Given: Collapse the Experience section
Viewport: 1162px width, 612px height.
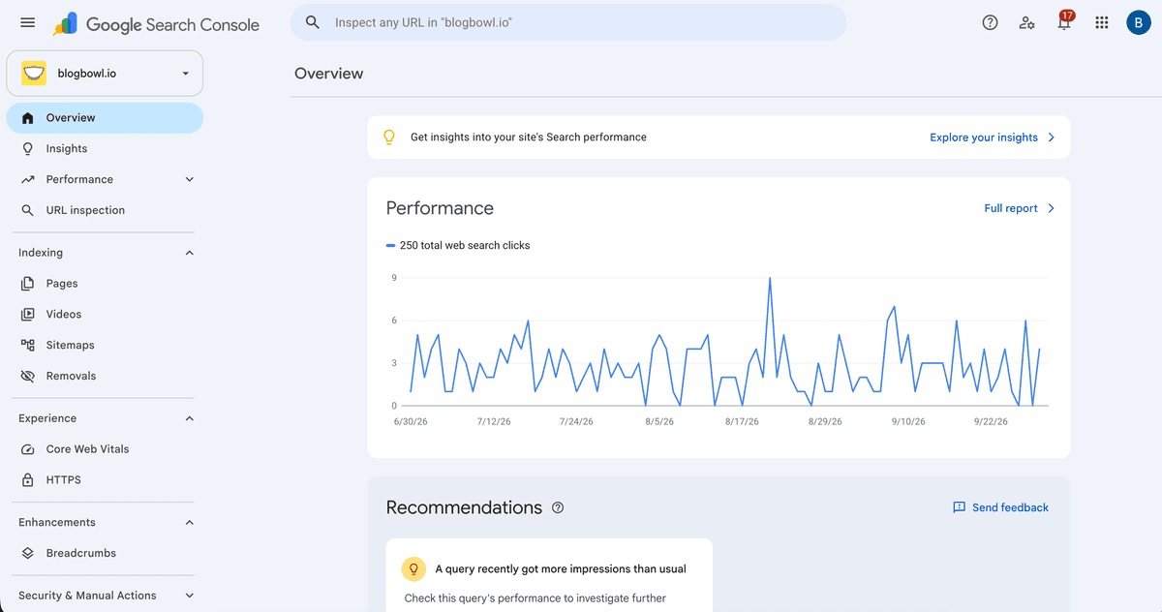Looking at the screenshot, I should (190, 418).
